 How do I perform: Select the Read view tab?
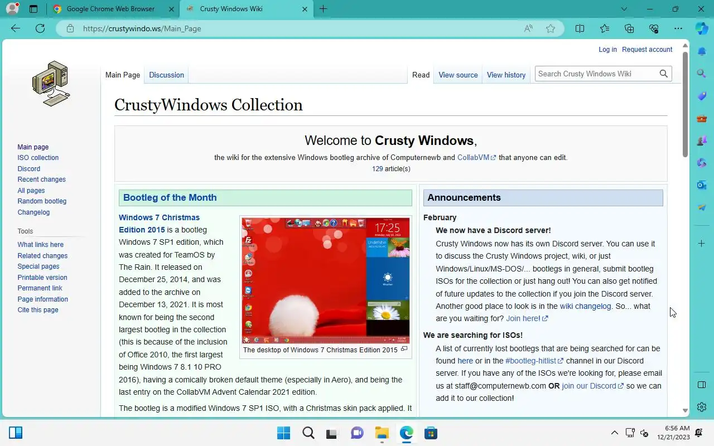coord(421,75)
